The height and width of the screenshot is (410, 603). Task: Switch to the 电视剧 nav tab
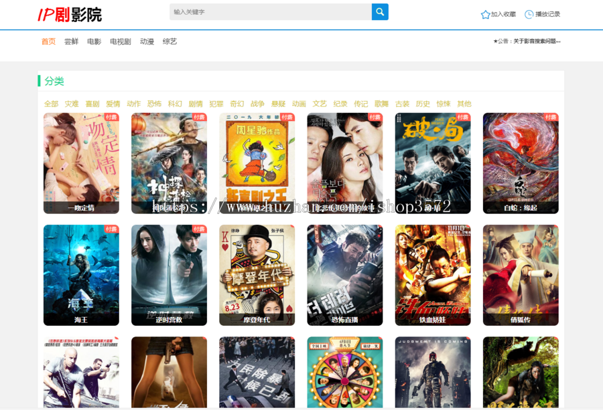click(121, 41)
